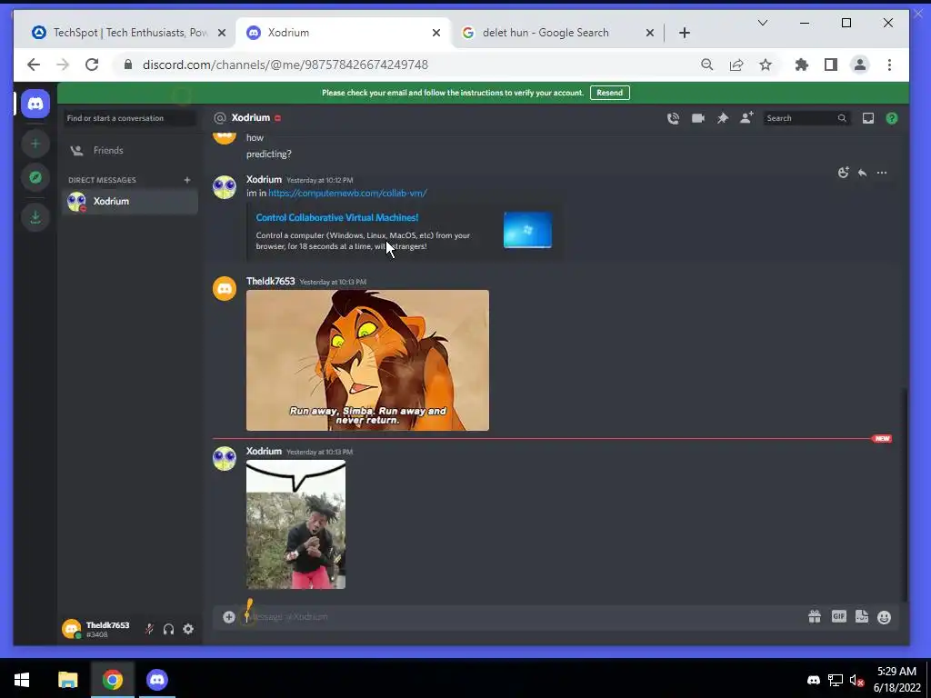
Task: Open taskbar clock showing 5:29 AM
Action: pos(896,680)
